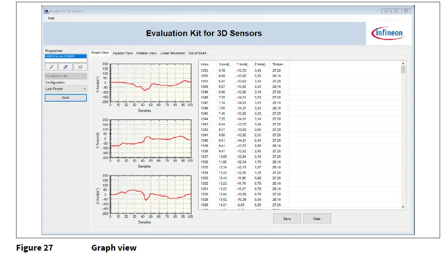Open the Help menu
Image resolution: width=447 pixels, height=255 pixels.
click(x=51, y=18)
